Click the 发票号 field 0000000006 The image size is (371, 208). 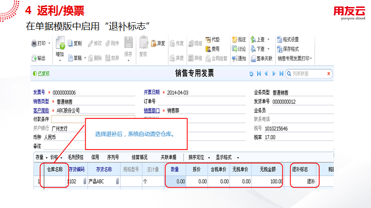94,93
